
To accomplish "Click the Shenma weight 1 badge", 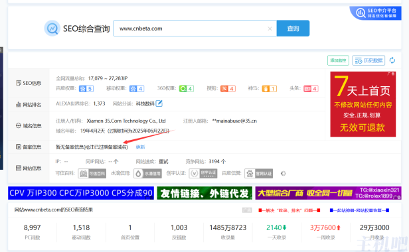I will pos(270,89).
